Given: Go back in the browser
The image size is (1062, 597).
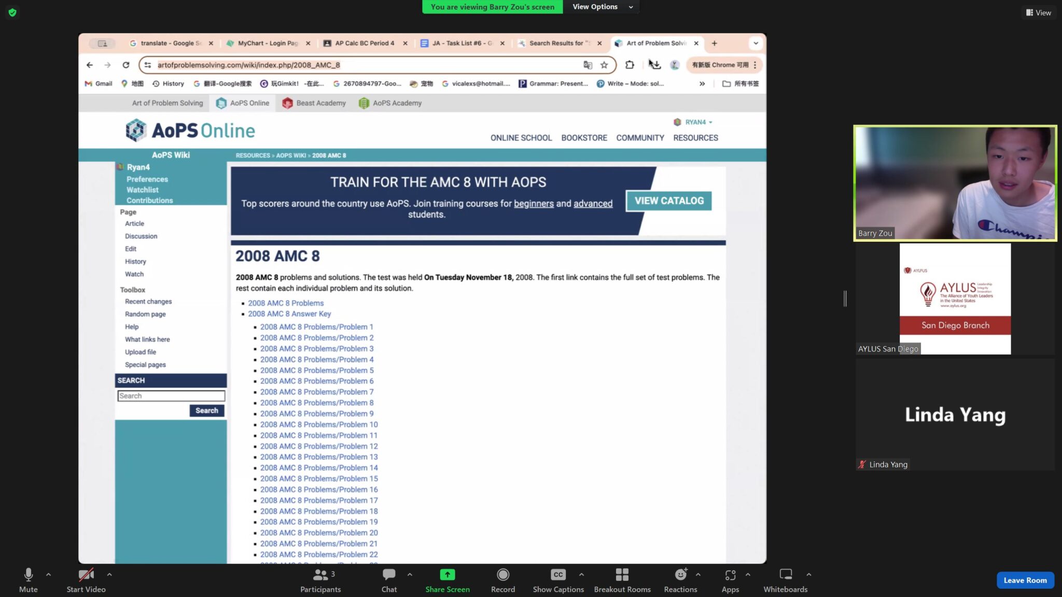Looking at the screenshot, I should 90,65.
